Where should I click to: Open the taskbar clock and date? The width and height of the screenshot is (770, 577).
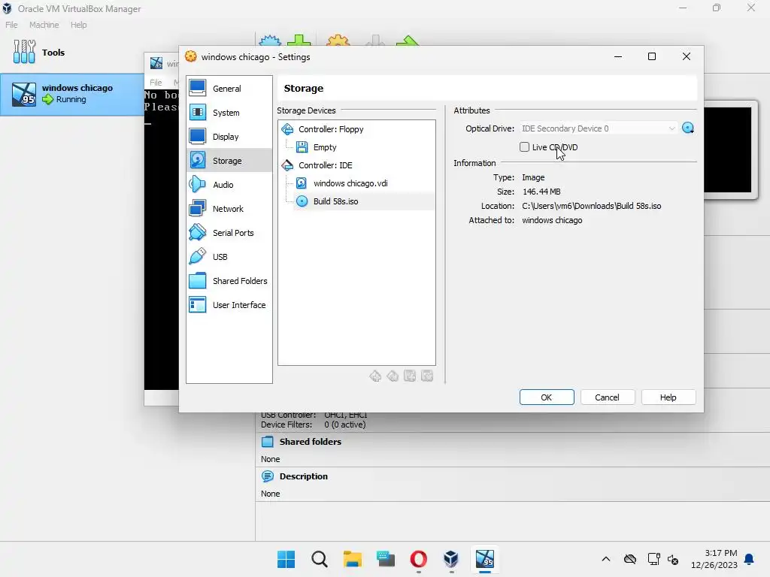(714, 559)
